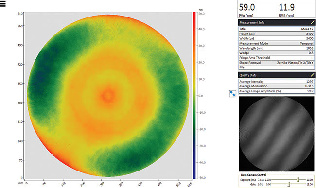This screenshot has width=316, height=188.
Task: Click the Wavelength value 1053
Action: 310,48
